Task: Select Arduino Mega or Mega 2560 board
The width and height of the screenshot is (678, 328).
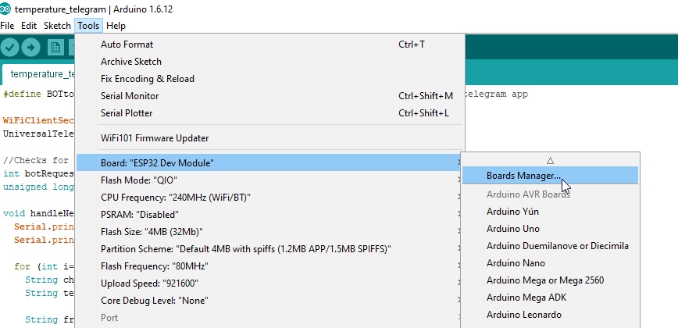Action: pyautogui.click(x=550, y=280)
